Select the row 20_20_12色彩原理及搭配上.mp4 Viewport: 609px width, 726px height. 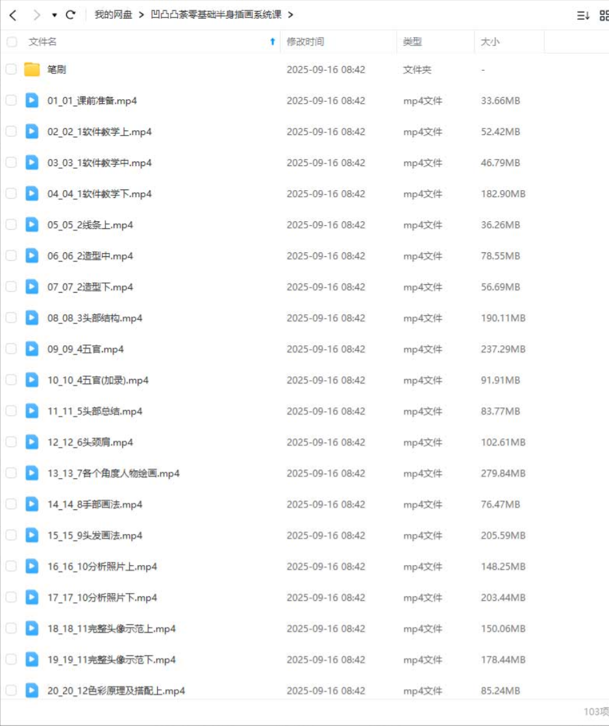[304, 690]
